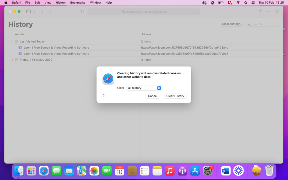Select first Loom history entry
This screenshot has width=288, height=180.
tap(56, 48)
